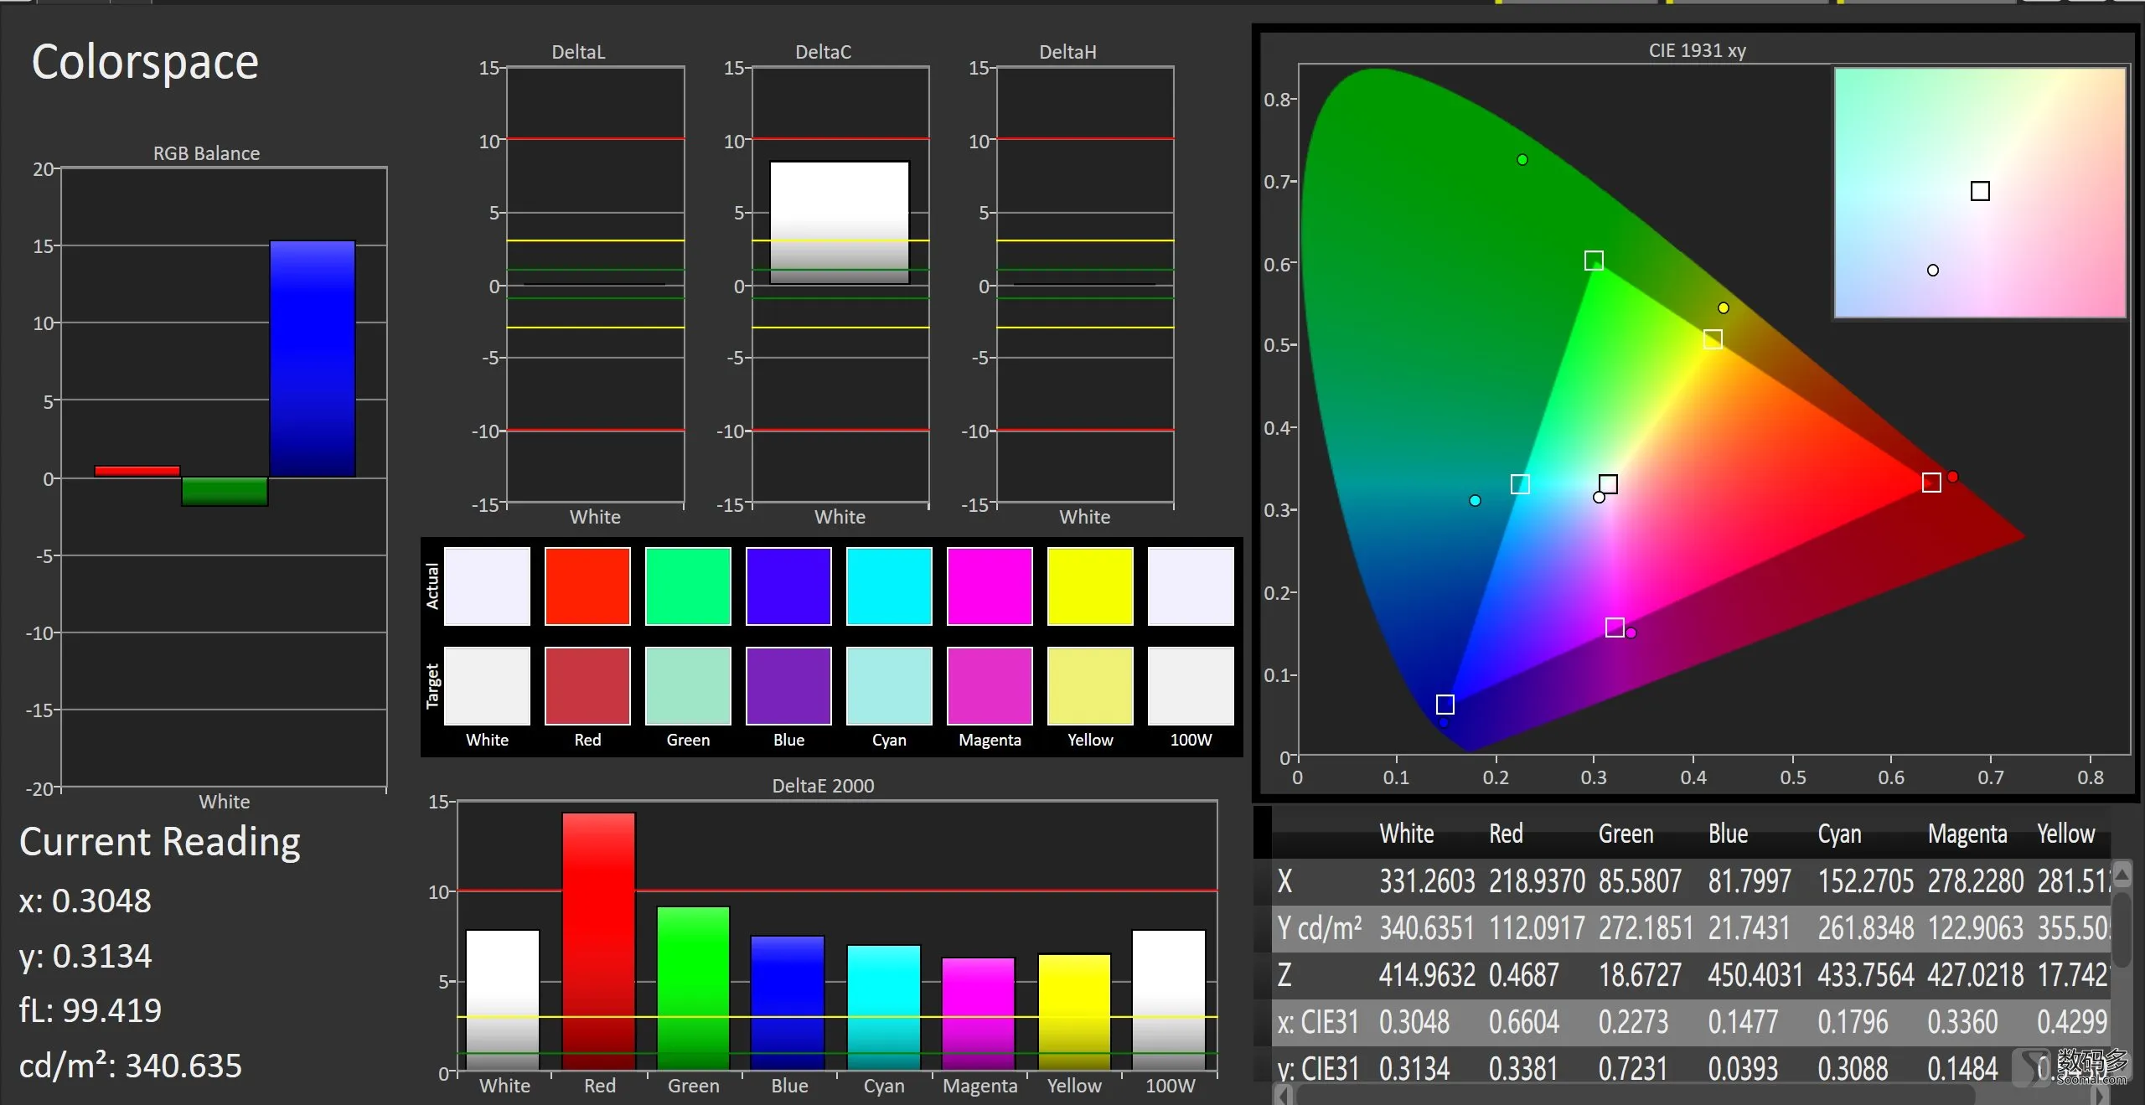Screen dimensions: 2145x1105
Task: Click the measured green point on CIE chart
Action: click(x=1522, y=160)
